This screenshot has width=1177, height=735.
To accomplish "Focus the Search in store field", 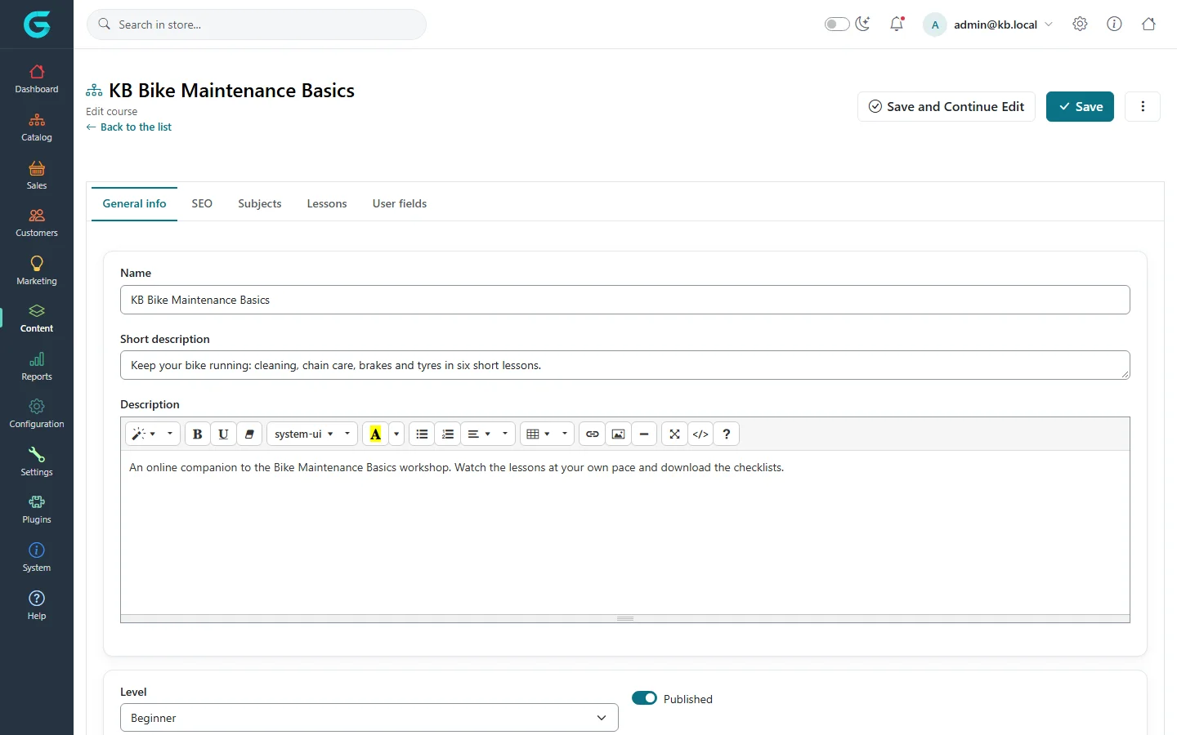I will coord(257,24).
